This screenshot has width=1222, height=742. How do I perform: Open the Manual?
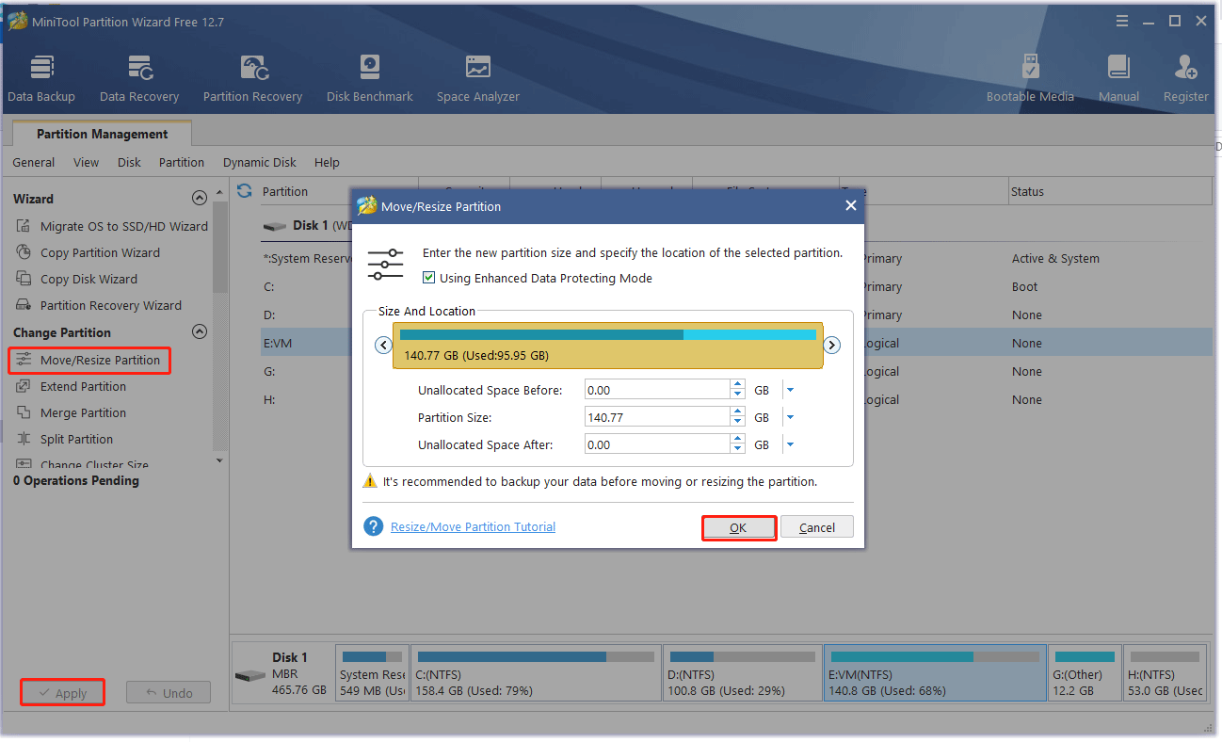(1118, 79)
